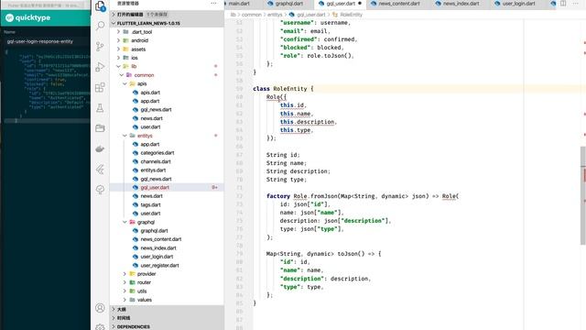The width and height of the screenshot is (586, 330).
Task: Click the RoleEntity class name in code
Action: [290, 89]
